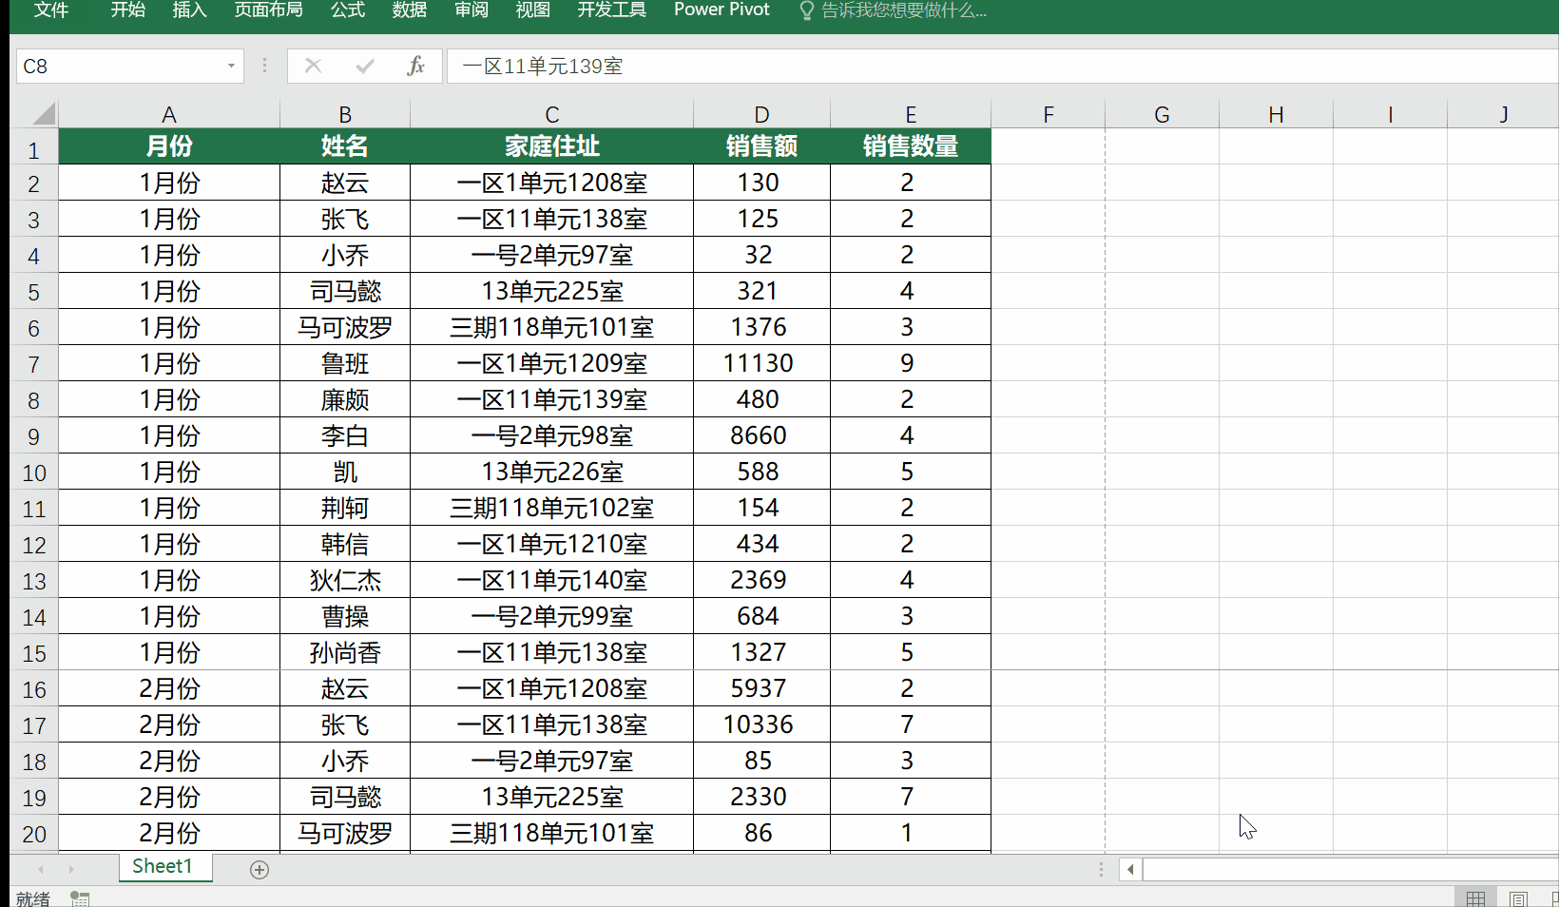Screen dimensions: 1559x907
Task: Select the column D header
Action: pos(760,113)
